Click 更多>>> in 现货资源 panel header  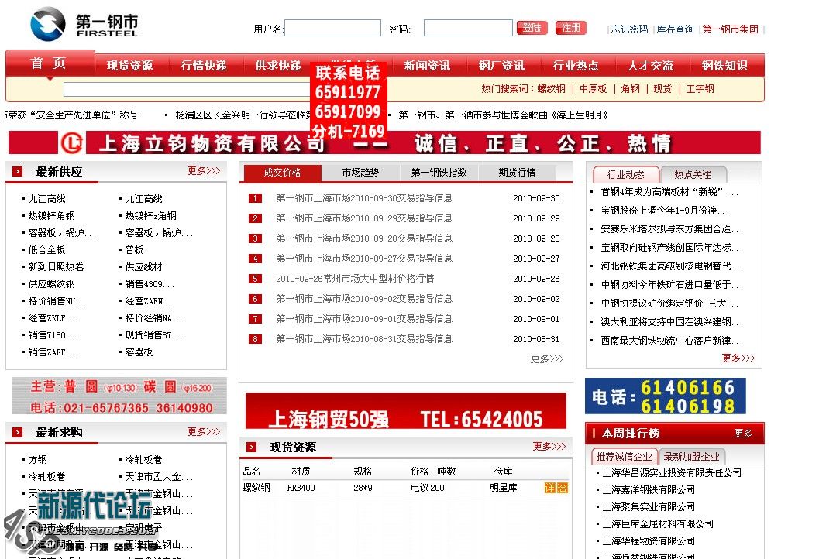[x=549, y=446]
